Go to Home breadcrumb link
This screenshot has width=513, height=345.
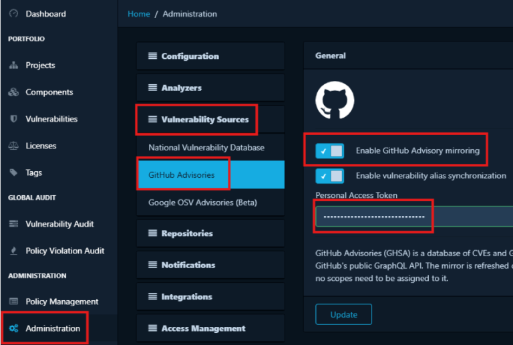139,13
